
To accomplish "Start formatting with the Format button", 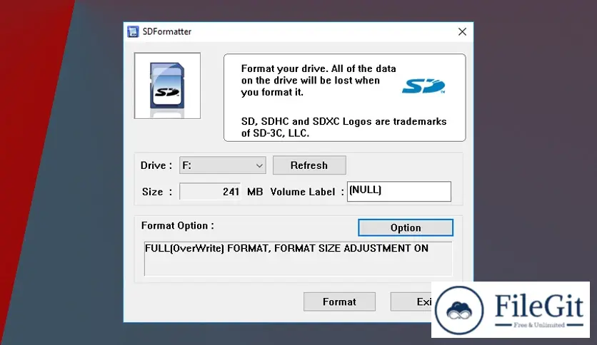I will [x=339, y=302].
